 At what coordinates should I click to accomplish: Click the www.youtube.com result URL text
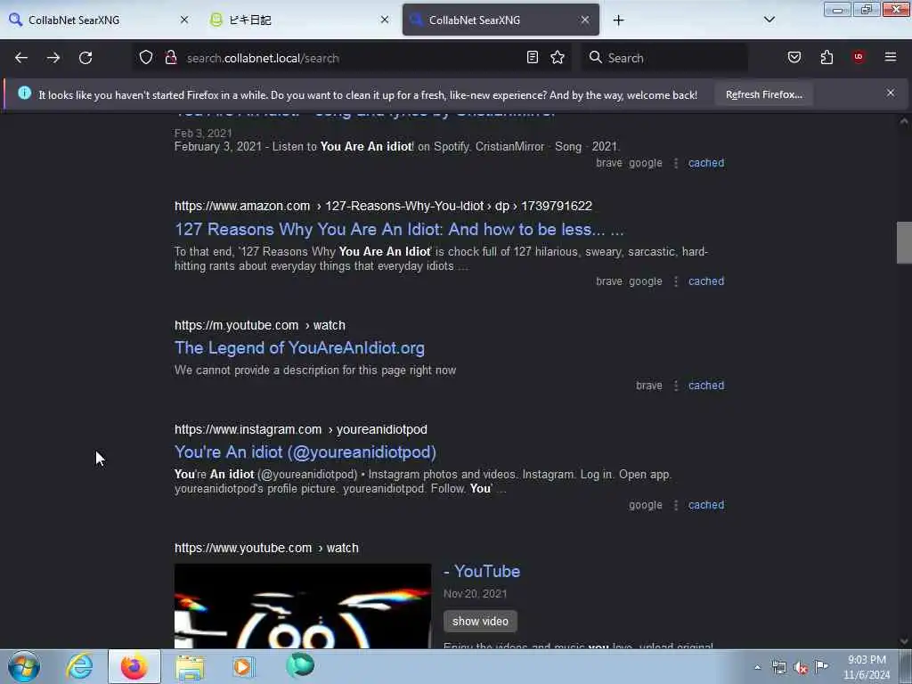266,548
